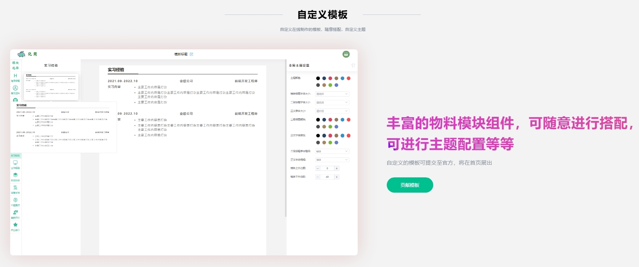
Task: Pick dark navy swatch in 正文字体颜色
Action: coord(324,136)
